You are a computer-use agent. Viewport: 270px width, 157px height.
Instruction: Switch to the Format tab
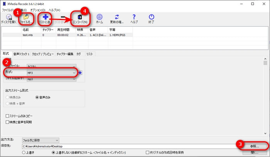coord(6,54)
